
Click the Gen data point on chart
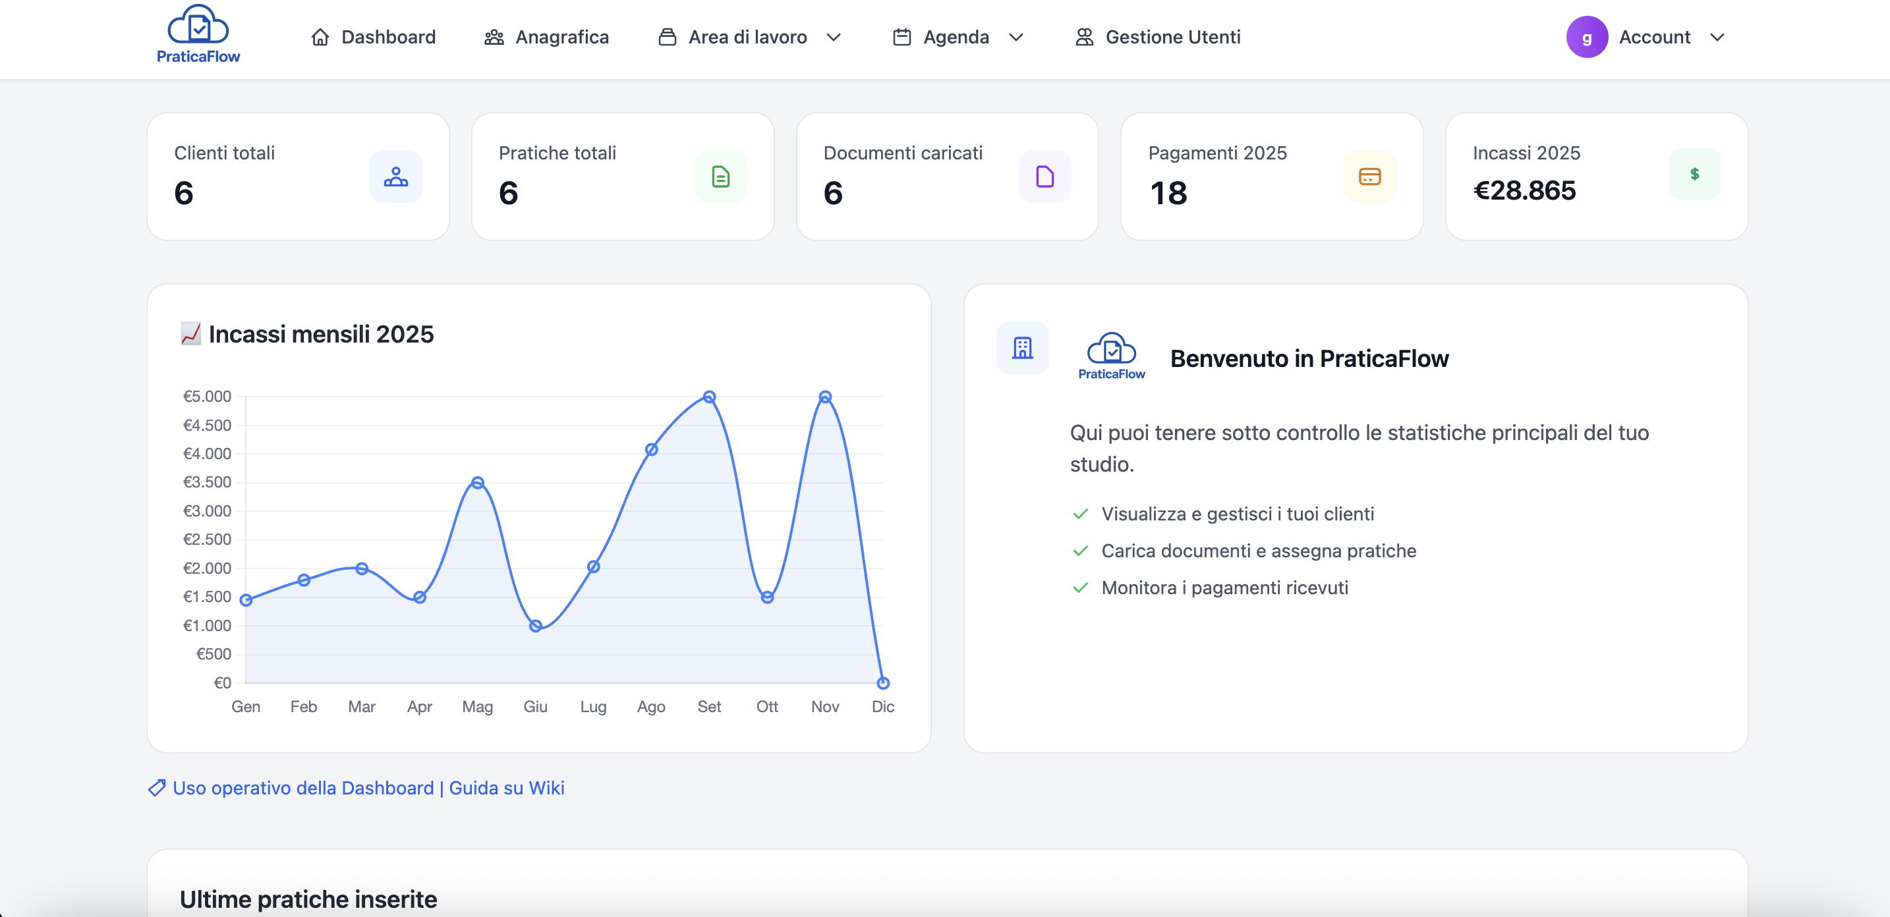point(246,600)
